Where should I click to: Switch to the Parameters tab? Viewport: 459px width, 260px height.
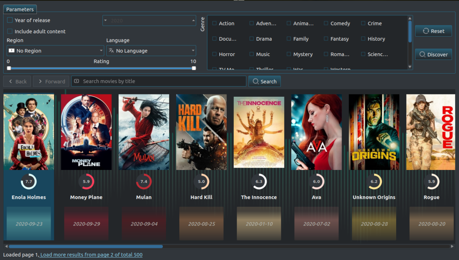point(20,9)
